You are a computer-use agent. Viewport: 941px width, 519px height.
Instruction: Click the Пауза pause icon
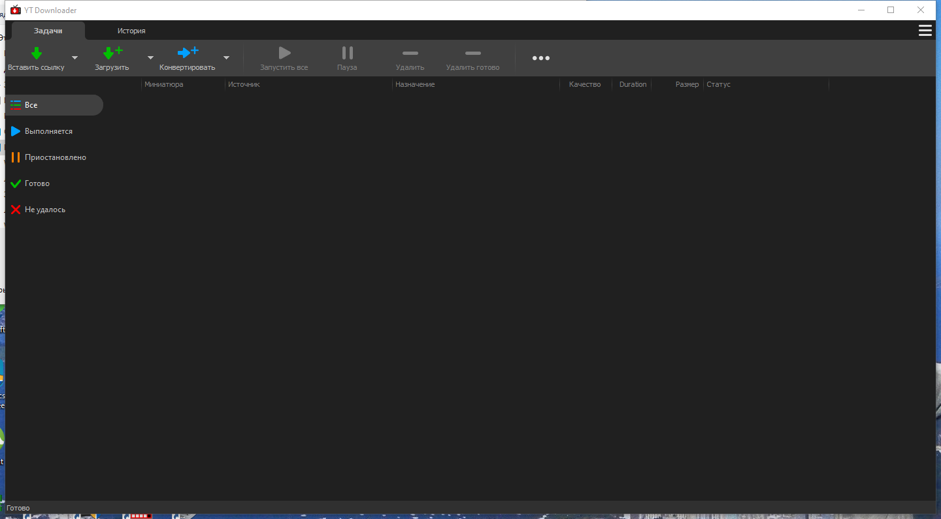point(346,53)
